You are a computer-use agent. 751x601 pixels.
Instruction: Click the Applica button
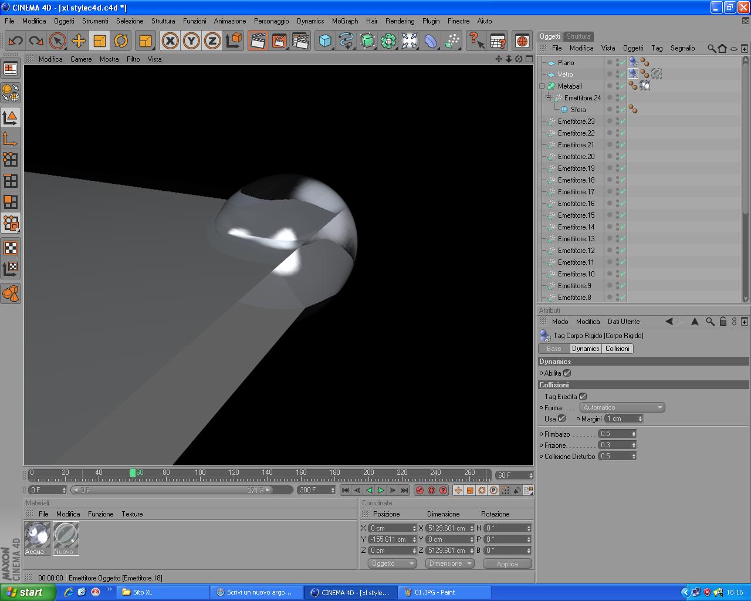point(507,563)
